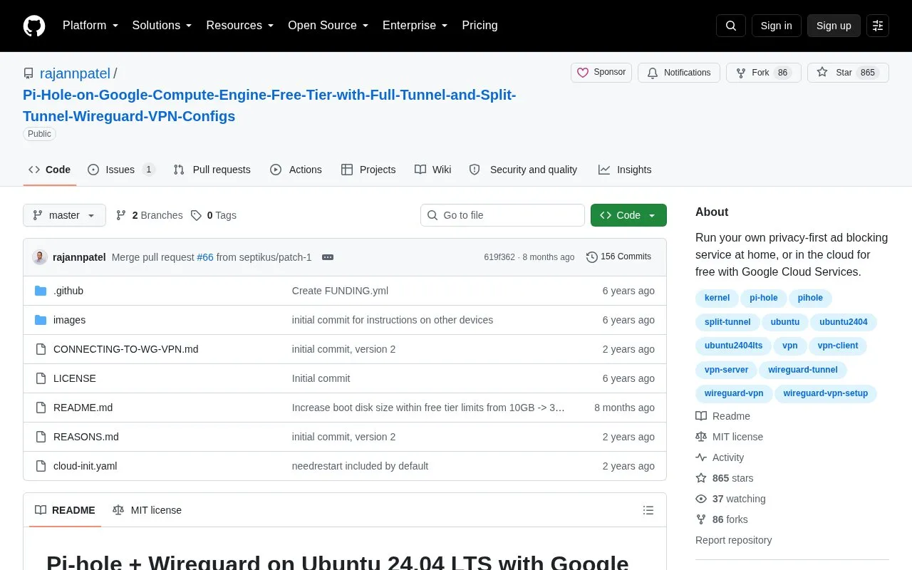Select the MIT license tab

[x=147, y=510]
